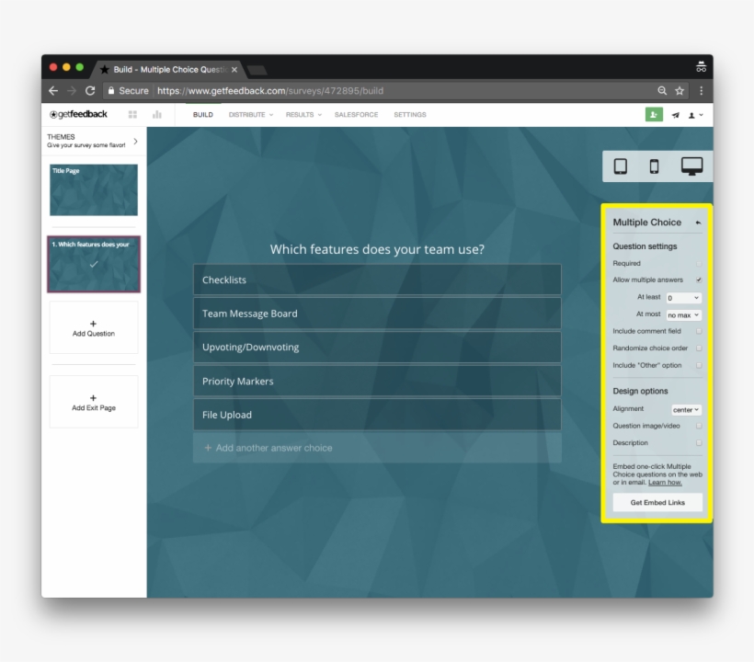Select question 1 thumbnail in sidebar
Viewport: 754px width, 662px height.
click(x=94, y=264)
